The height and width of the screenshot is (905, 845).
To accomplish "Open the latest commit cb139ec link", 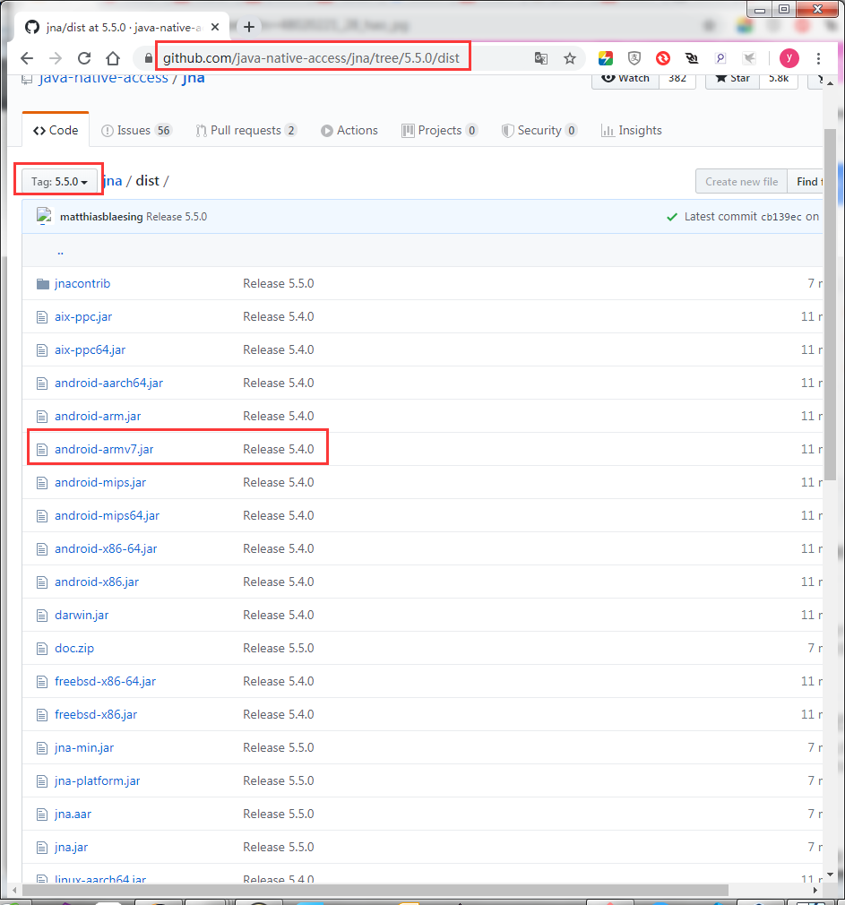I will tap(781, 217).
